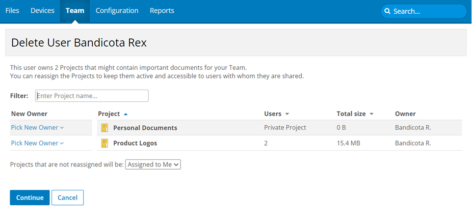Open the Product Logos project name
Screen dimensions: 472x222
135,143
